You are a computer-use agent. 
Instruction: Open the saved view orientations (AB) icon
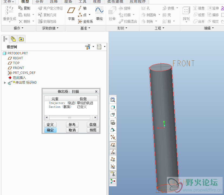point(113,115)
